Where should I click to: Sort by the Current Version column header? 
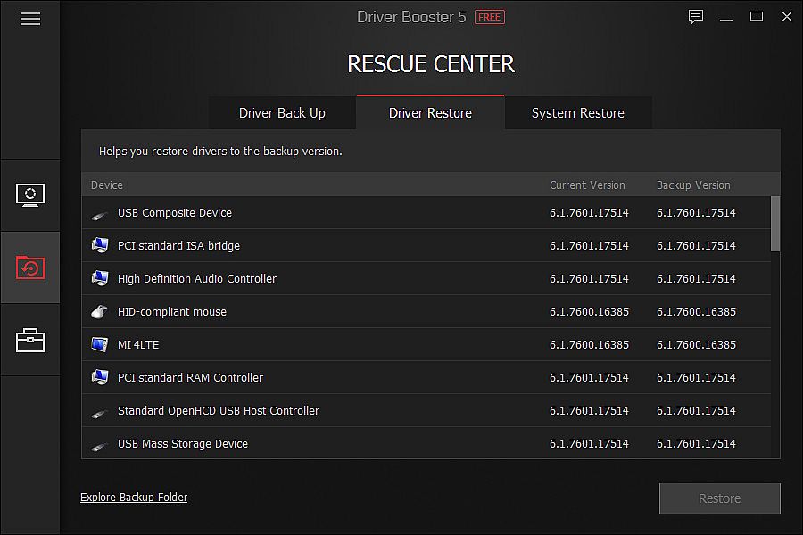(587, 185)
